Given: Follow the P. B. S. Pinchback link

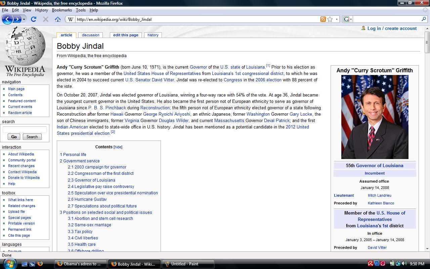Looking at the screenshot, I should (x=107, y=108).
